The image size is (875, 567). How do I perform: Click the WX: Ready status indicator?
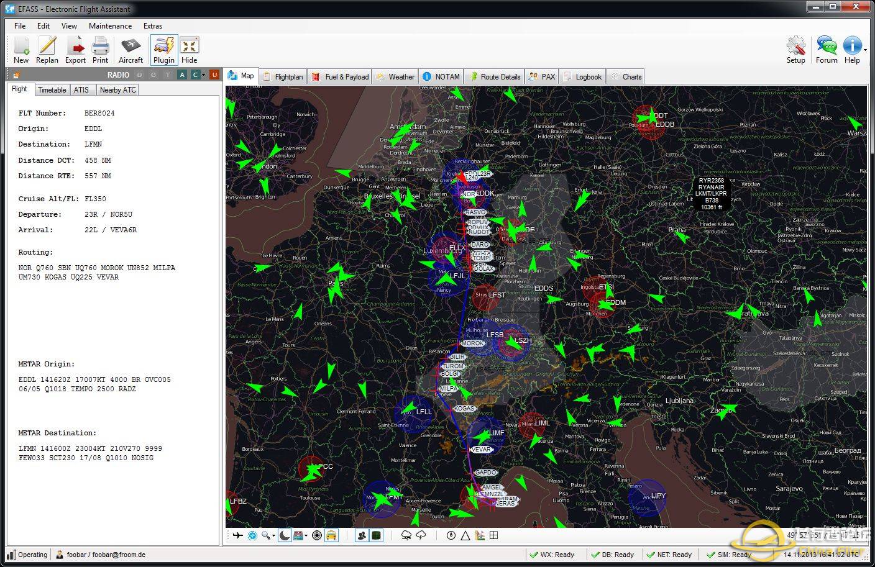[552, 555]
